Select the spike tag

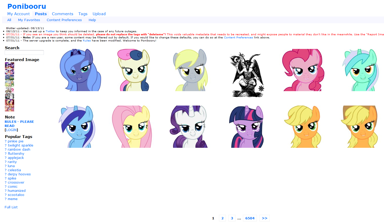tap(12, 178)
